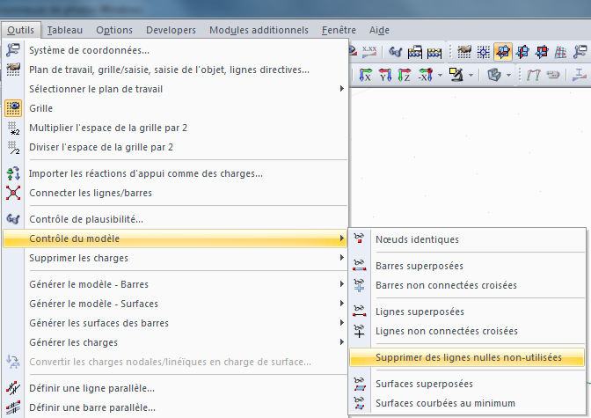Click Supprimer des lignes nulles non-utilisées
591x418 pixels.
467,357
